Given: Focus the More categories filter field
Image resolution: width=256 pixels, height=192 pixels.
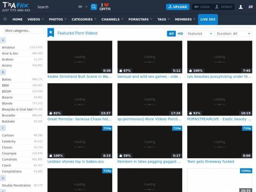Looking at the screenshot, I should pos(23,31).
